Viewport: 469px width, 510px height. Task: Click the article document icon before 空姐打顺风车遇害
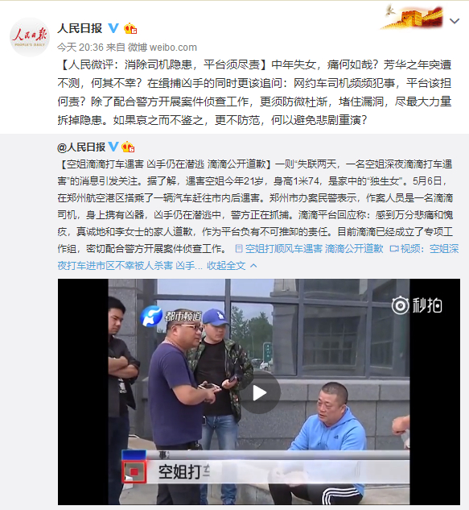(239, 249)
